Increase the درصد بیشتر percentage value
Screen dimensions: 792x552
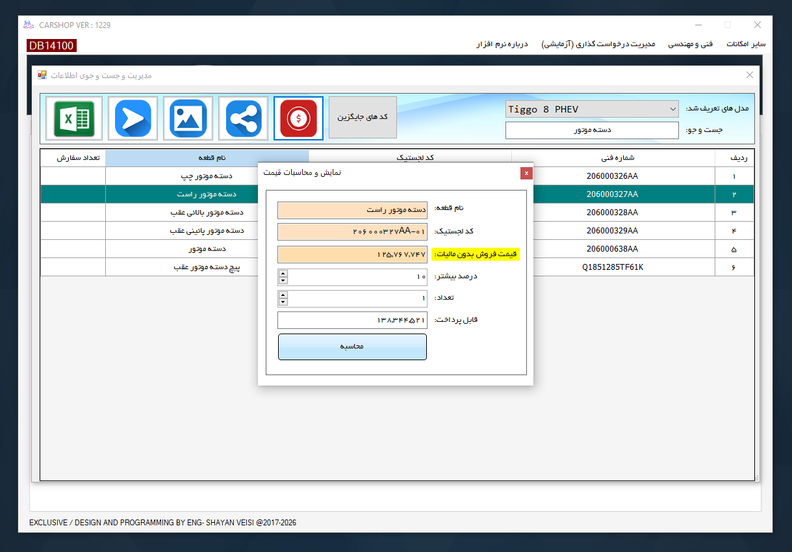(283, 273)
